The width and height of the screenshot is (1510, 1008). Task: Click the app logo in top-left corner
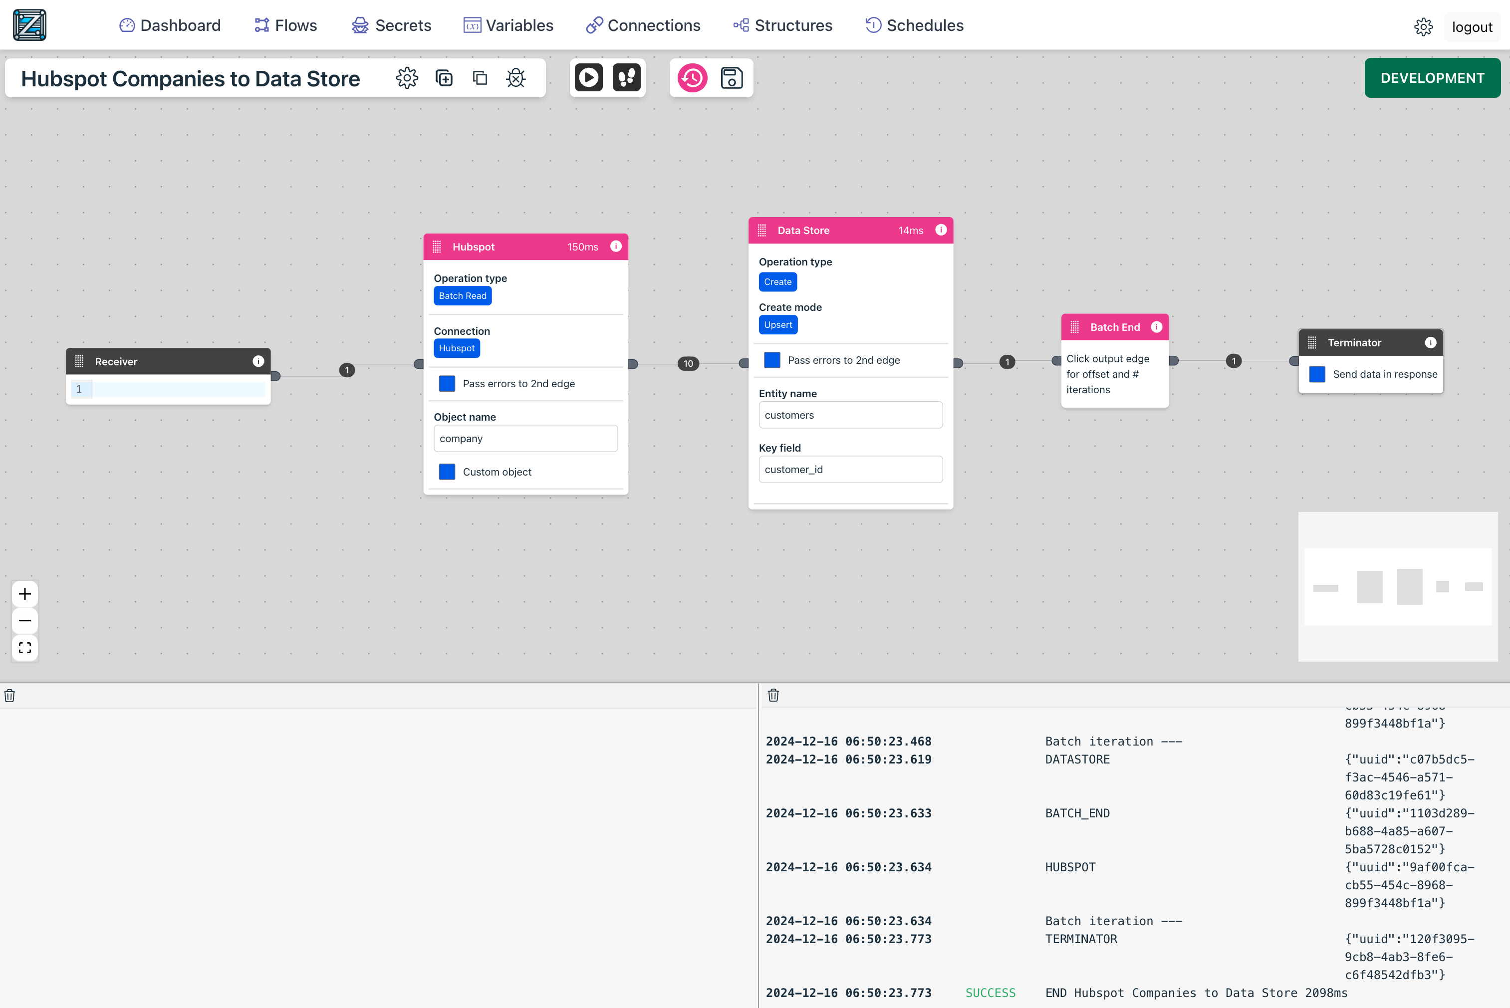click(x=29, y=25)
